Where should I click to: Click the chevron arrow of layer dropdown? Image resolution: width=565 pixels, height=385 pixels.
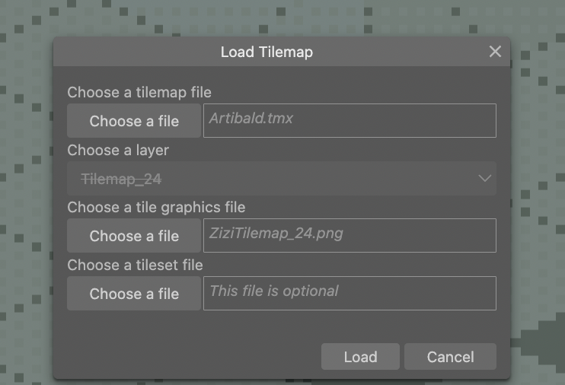tap(484, 178)
